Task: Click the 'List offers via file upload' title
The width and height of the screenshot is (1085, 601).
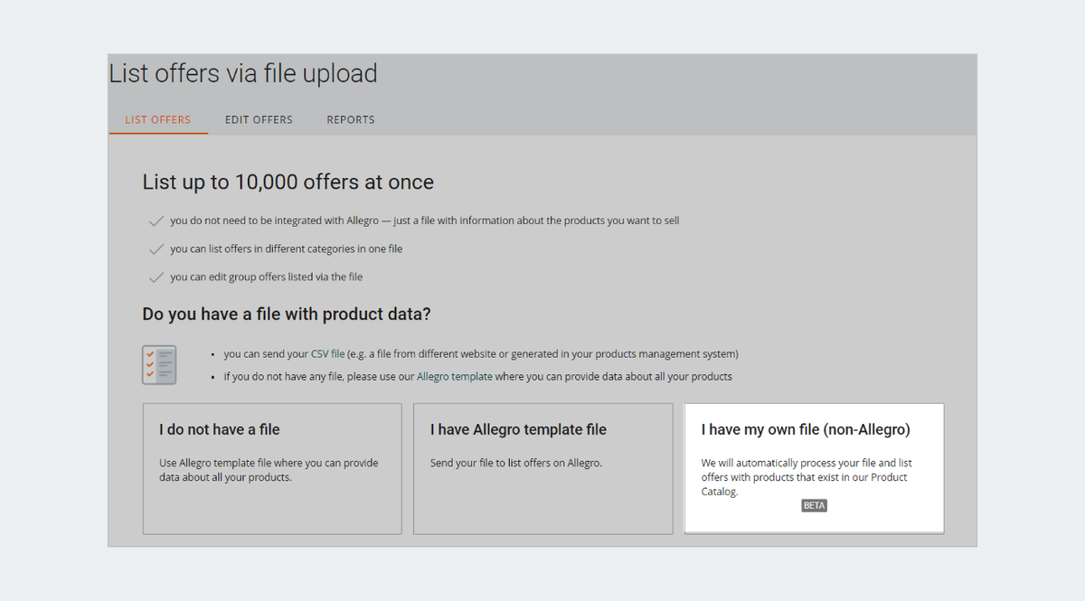Action: (x=243, y=74)
